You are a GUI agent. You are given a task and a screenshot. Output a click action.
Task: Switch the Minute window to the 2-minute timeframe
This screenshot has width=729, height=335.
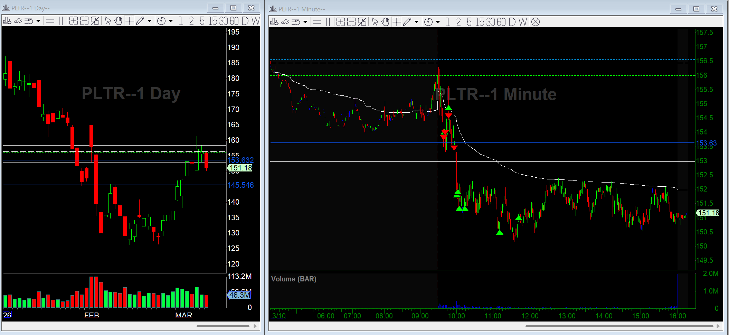coord(458,22)
